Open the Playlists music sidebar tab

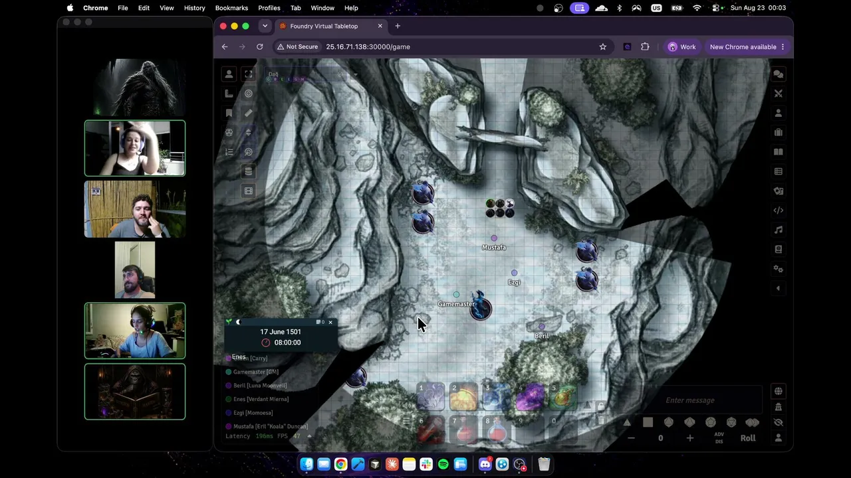point(779,230)
